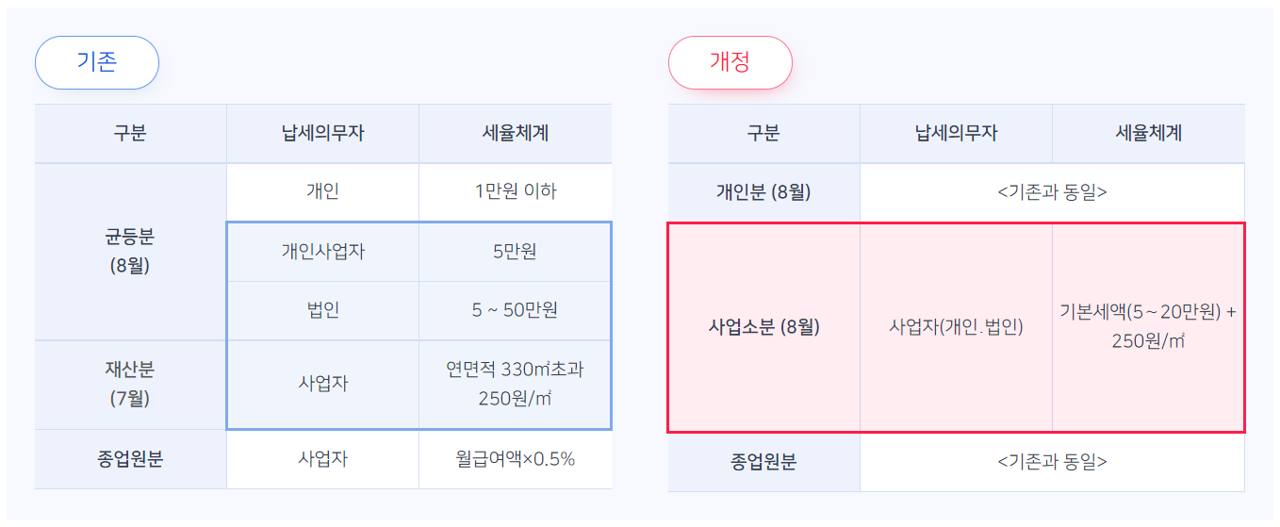This screenshot has width=1280, height=527.
Task: Click the 사업소분 (8월) highlighted cell
Action: tap(763, 327)
